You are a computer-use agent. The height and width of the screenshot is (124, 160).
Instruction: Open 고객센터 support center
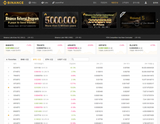[125, 3]
